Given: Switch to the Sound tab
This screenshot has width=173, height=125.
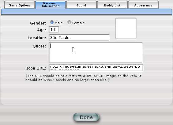Looking at the screenshot, I should pos(81,5).
